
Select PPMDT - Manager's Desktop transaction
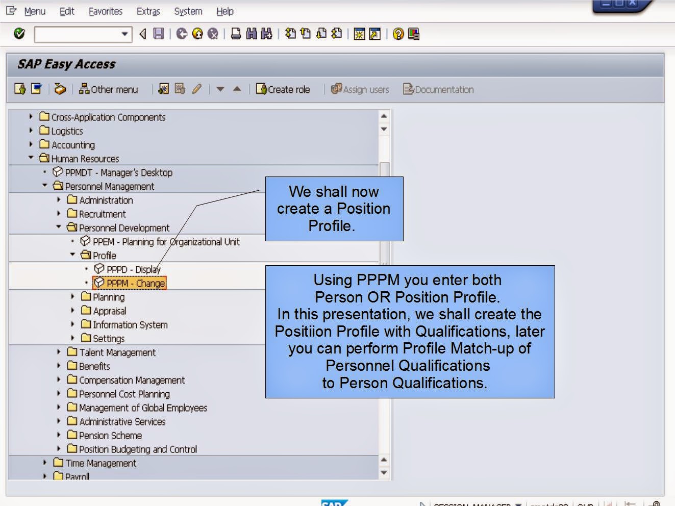point(113,172)
